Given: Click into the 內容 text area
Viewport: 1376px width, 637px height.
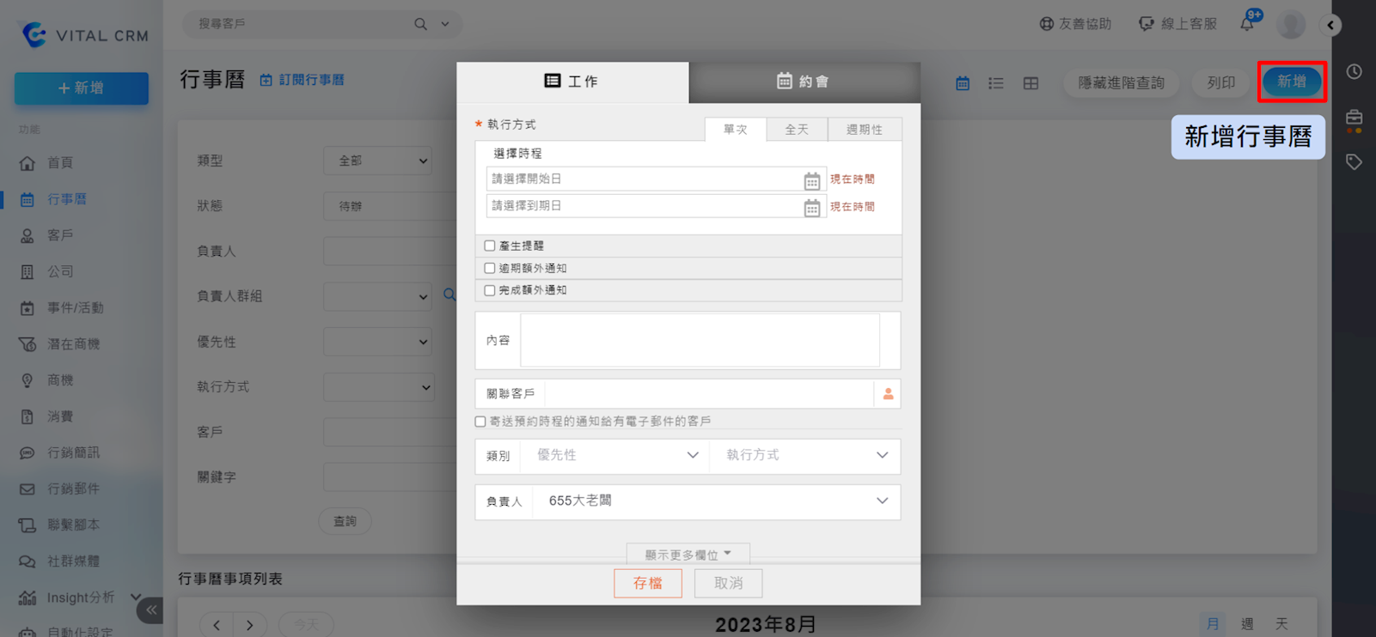Looking at the screenshot, I should (700, 341).
